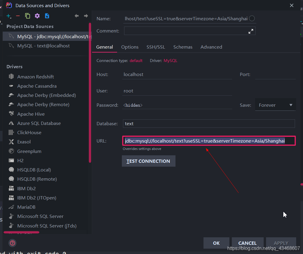The height and width of the screenshot is (254, 303).
Task: Click the drivers list horizontal scrollbar
Action: tap(21, 232)
